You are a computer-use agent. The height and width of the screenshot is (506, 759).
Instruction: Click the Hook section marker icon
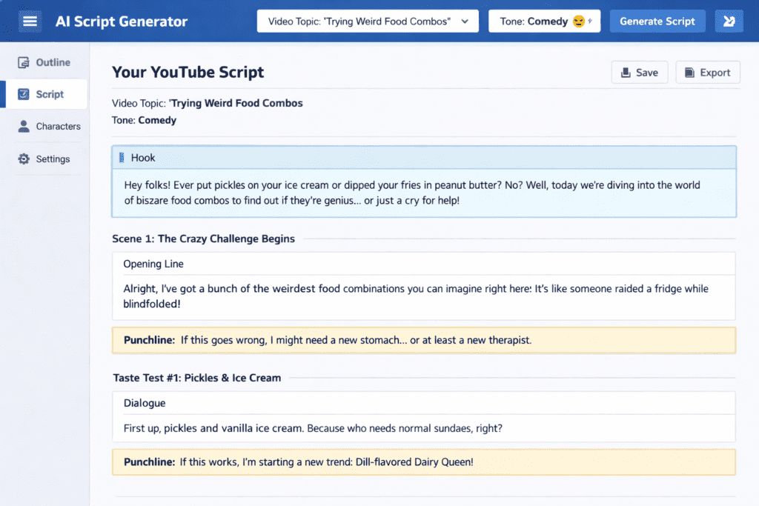click(x=122, y=158)
